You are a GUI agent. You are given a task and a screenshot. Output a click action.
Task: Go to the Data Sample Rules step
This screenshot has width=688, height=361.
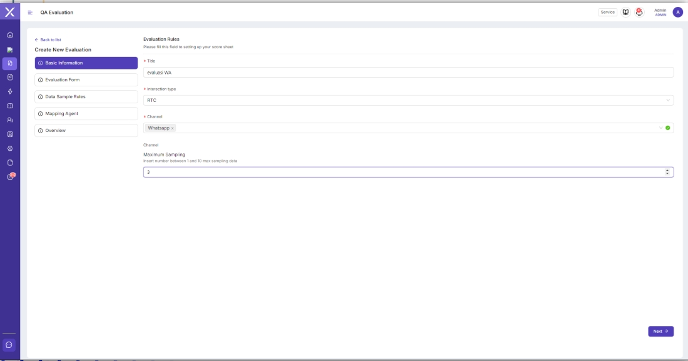(86, 97)
